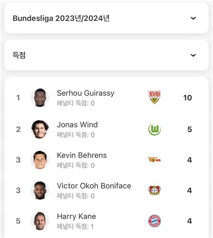Open Serhou Guirassy's player photo
This screenshot has height=238, width=213.
pyautogui.click(x=40, y=97)
